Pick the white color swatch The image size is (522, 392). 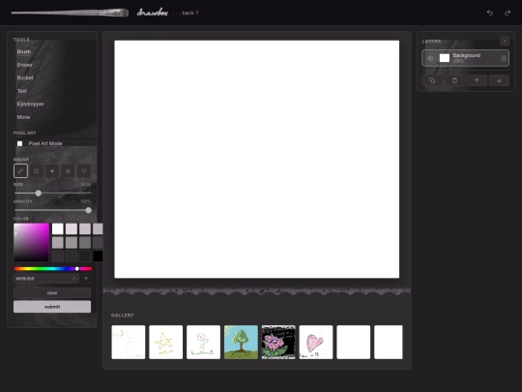(x=58, y=229)
